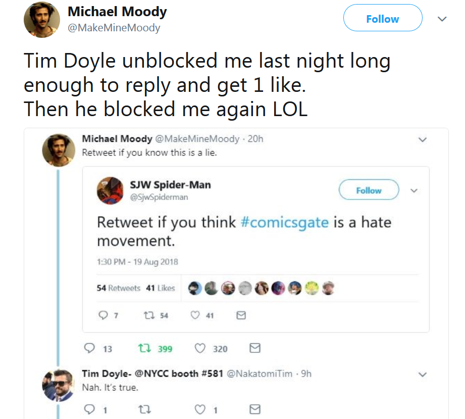This screenshot has height=419, width=465.
Task: Expand options chevron on Tim Doyle's reply
Action: coord(422,374)
